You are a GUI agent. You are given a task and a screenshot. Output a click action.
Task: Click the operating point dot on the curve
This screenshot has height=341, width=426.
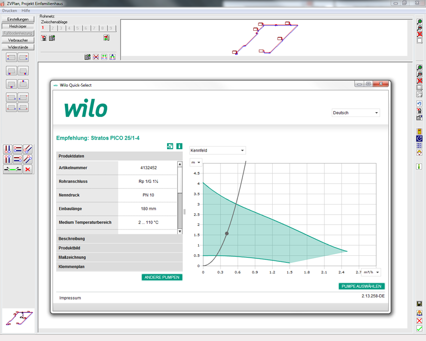pos(227,233)
